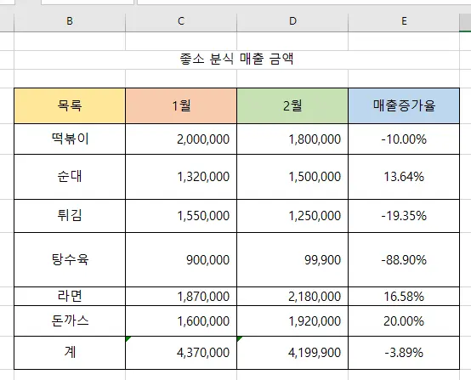Select cell showing -88.90%
The width and height of the screenshot is (471, 380).
pyautogui.click(x=404, y=259)
